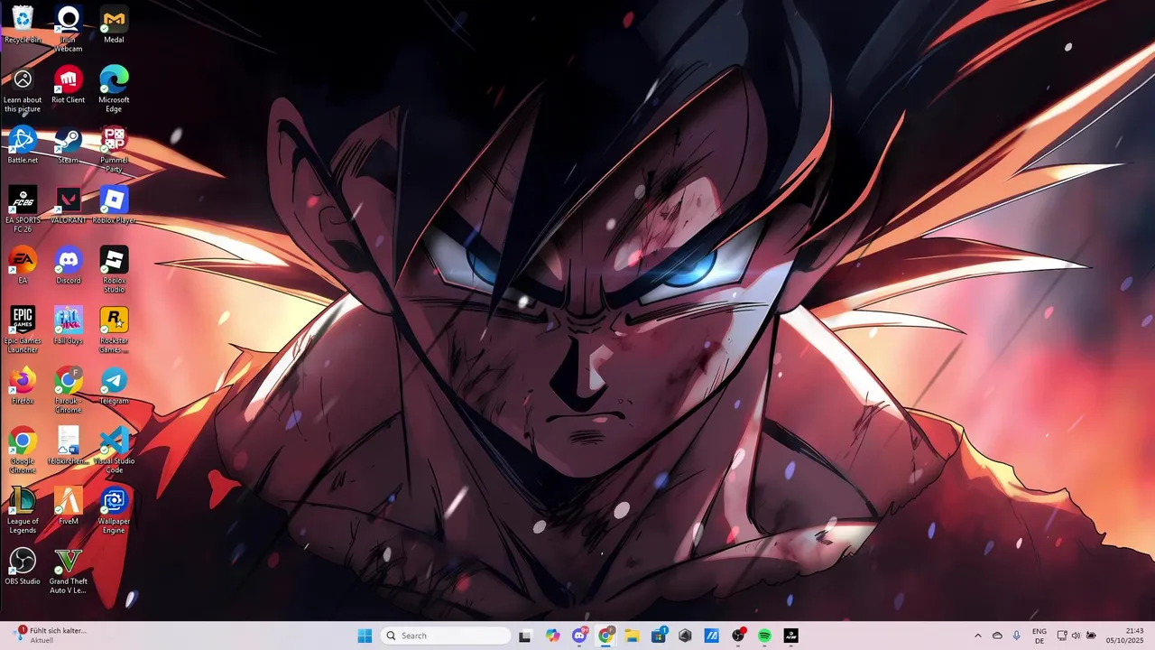The height and width of the screenshot is (650, 1155).
Task: Select the EA app desktop icon
Action: pos(23,265)
